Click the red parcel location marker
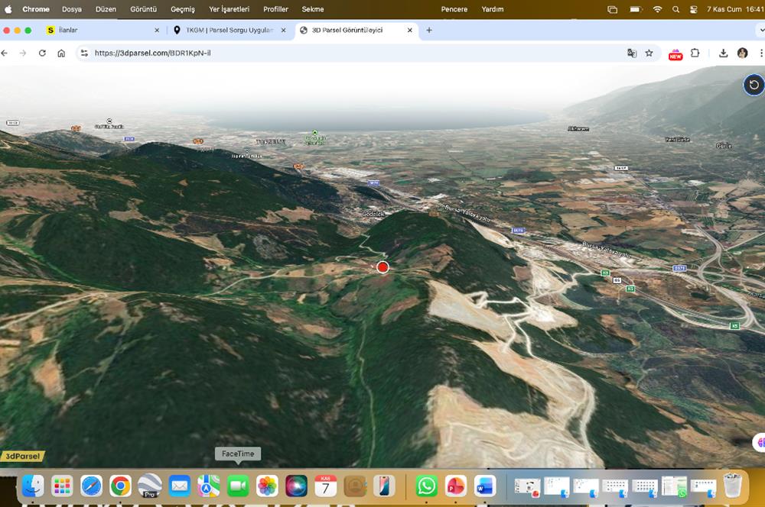 382,266
